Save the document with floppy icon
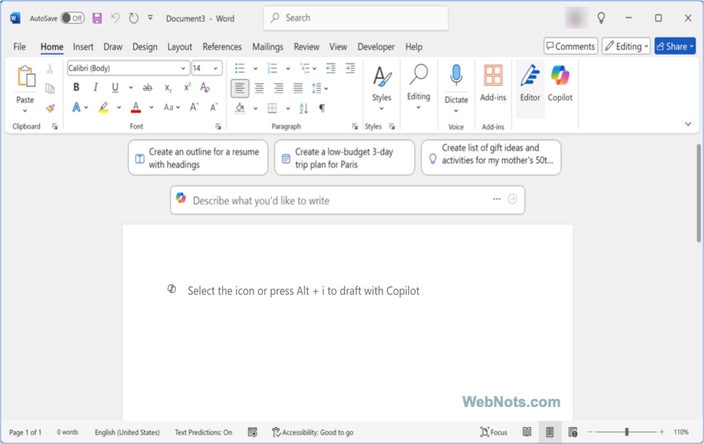The image size is (704, 444). [x=97, y=18]
